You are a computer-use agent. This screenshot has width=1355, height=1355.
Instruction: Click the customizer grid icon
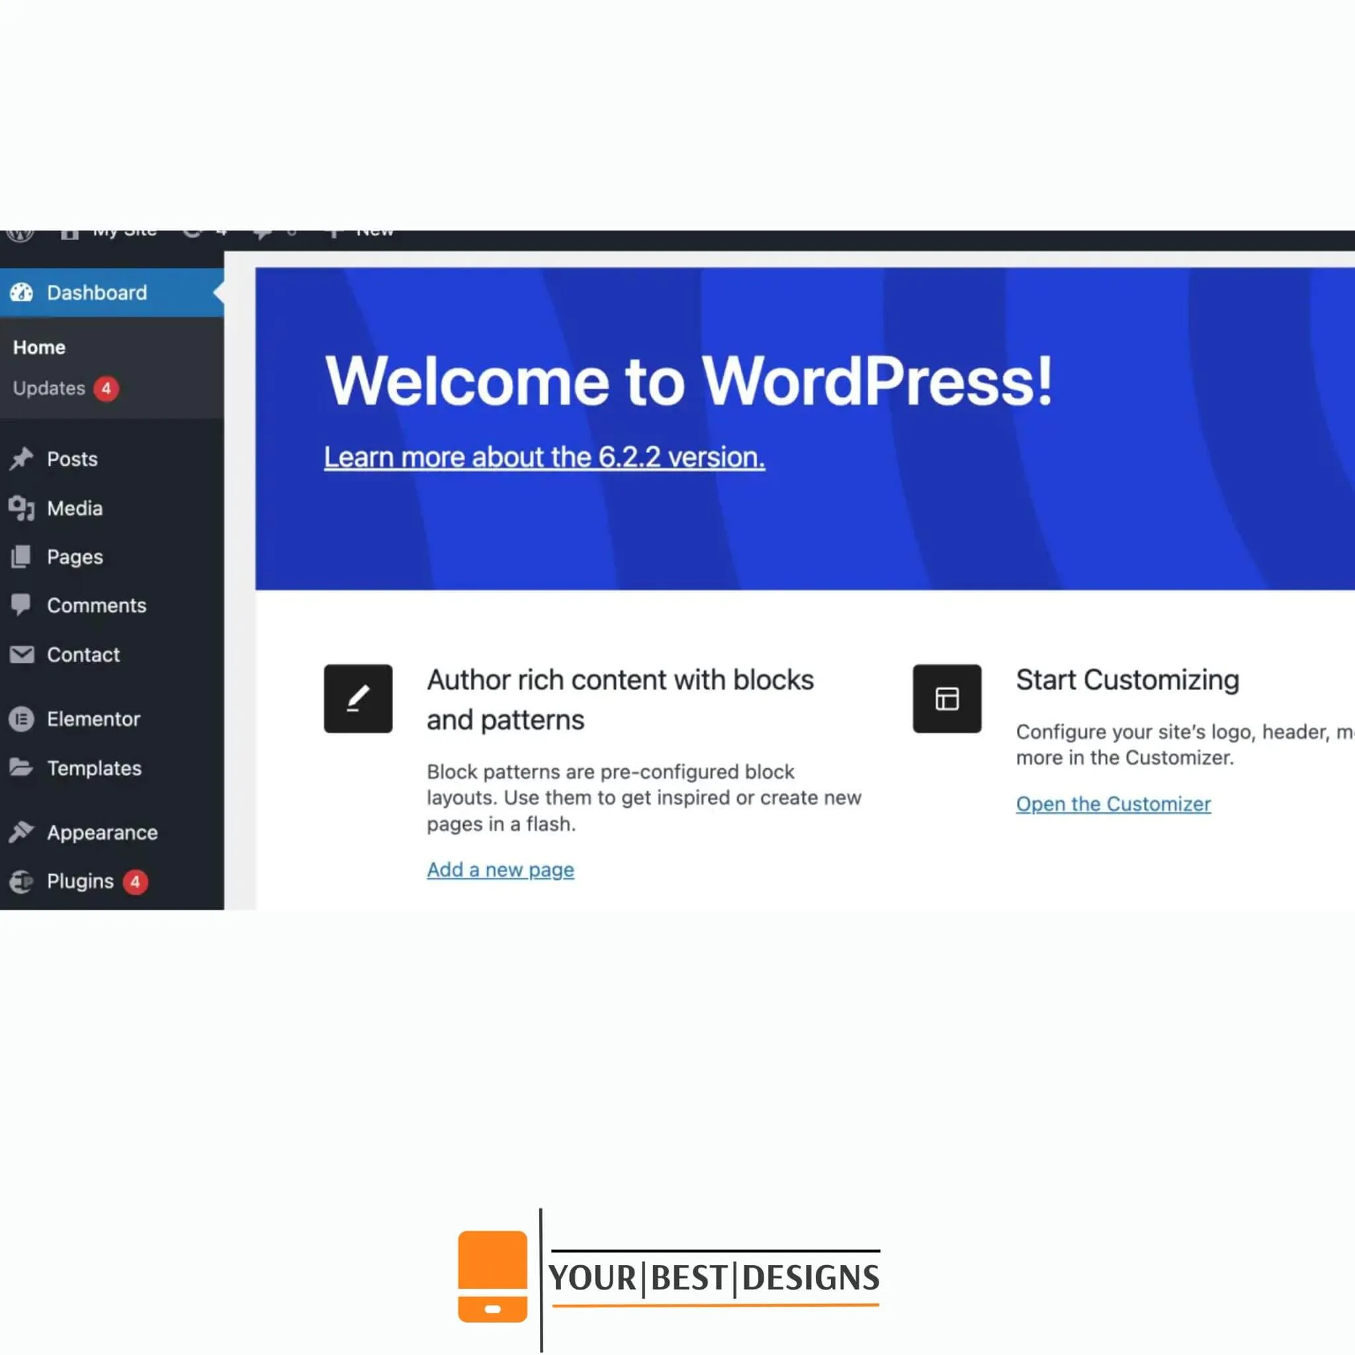(x=945, y=697)
